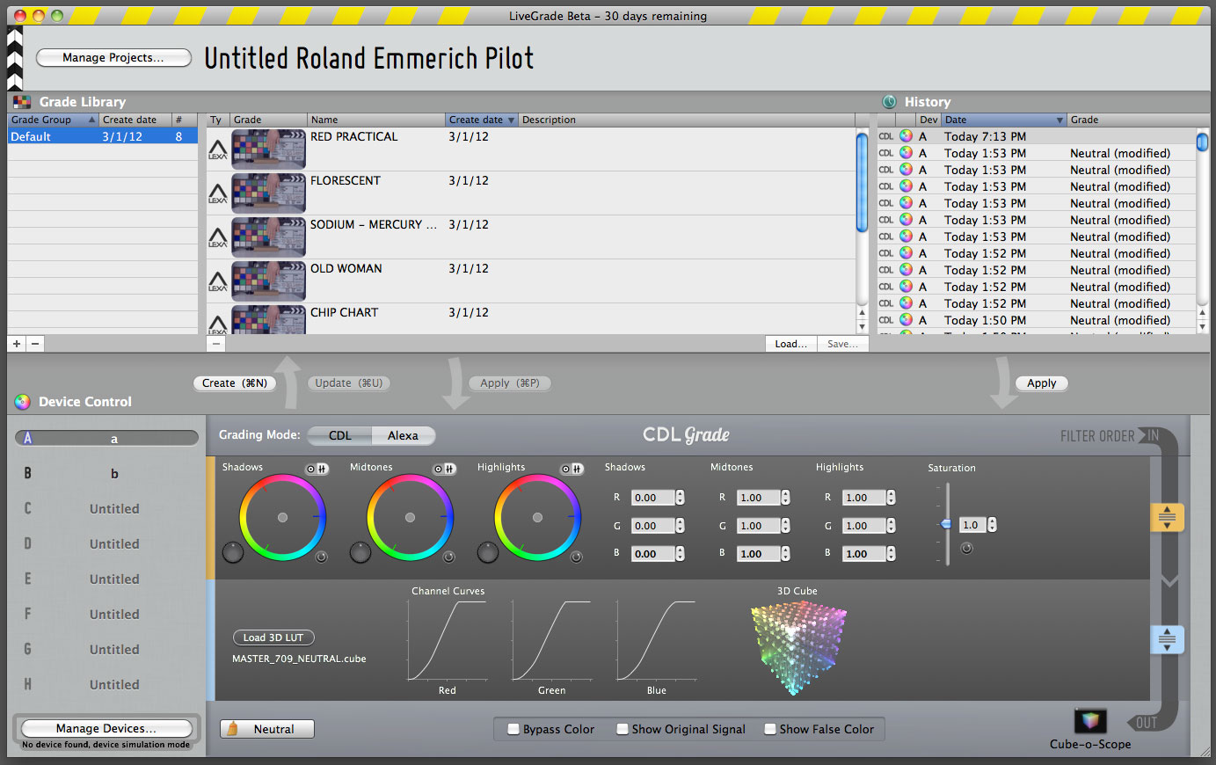Viewport: 1216px width, 765px height.
Task: Sort History by Date column arrow
Action: point(1060,120)
